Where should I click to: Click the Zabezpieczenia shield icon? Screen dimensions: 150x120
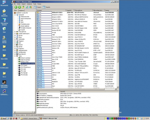point(17,50)
